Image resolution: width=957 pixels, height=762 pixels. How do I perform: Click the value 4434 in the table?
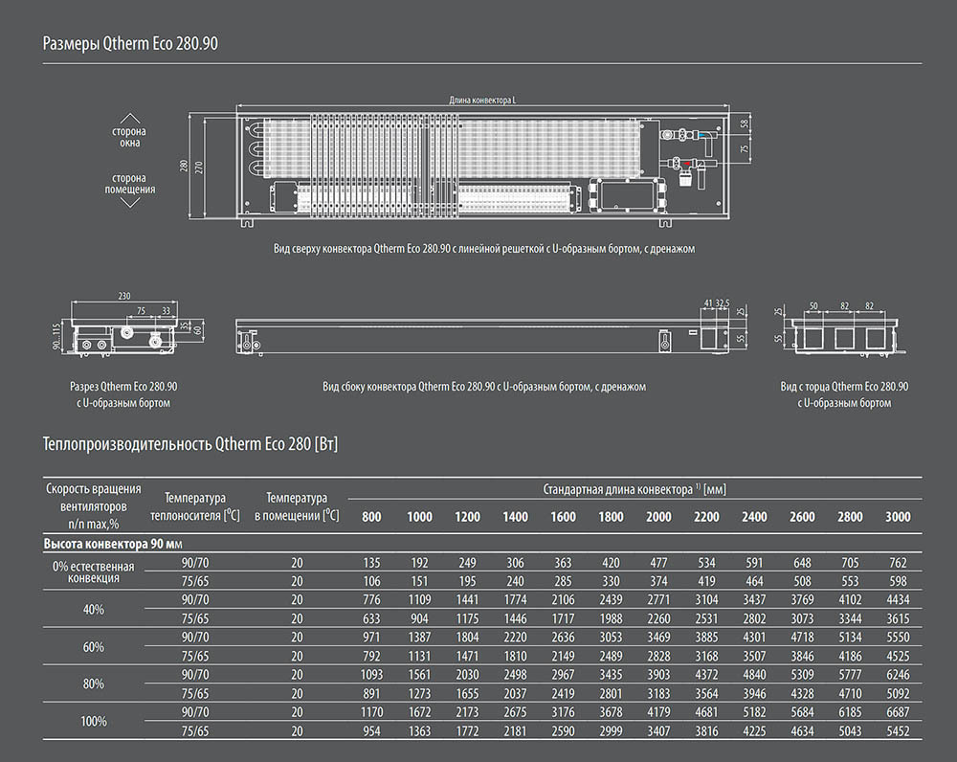(898, 599)
